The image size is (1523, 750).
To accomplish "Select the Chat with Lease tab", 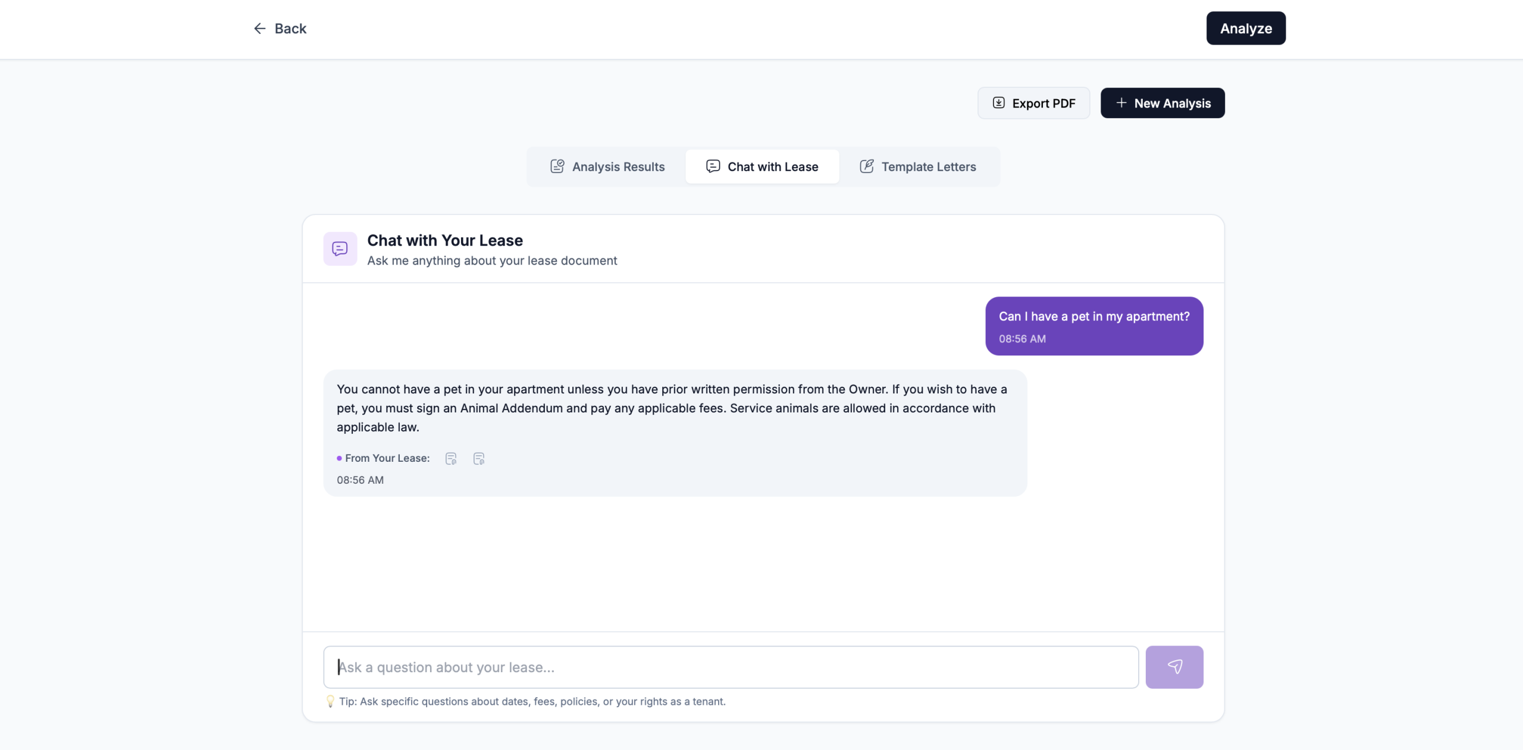I will point(762,167).
